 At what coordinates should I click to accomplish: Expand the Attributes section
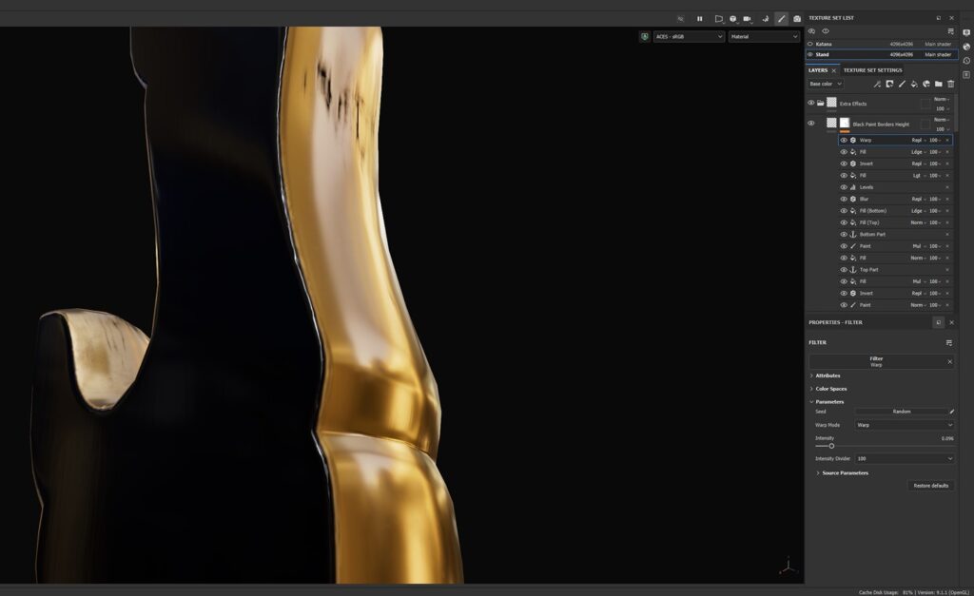pyautogui.click(x=828, y=375)
